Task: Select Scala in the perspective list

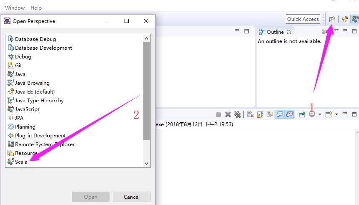Action: click(21, 162)
